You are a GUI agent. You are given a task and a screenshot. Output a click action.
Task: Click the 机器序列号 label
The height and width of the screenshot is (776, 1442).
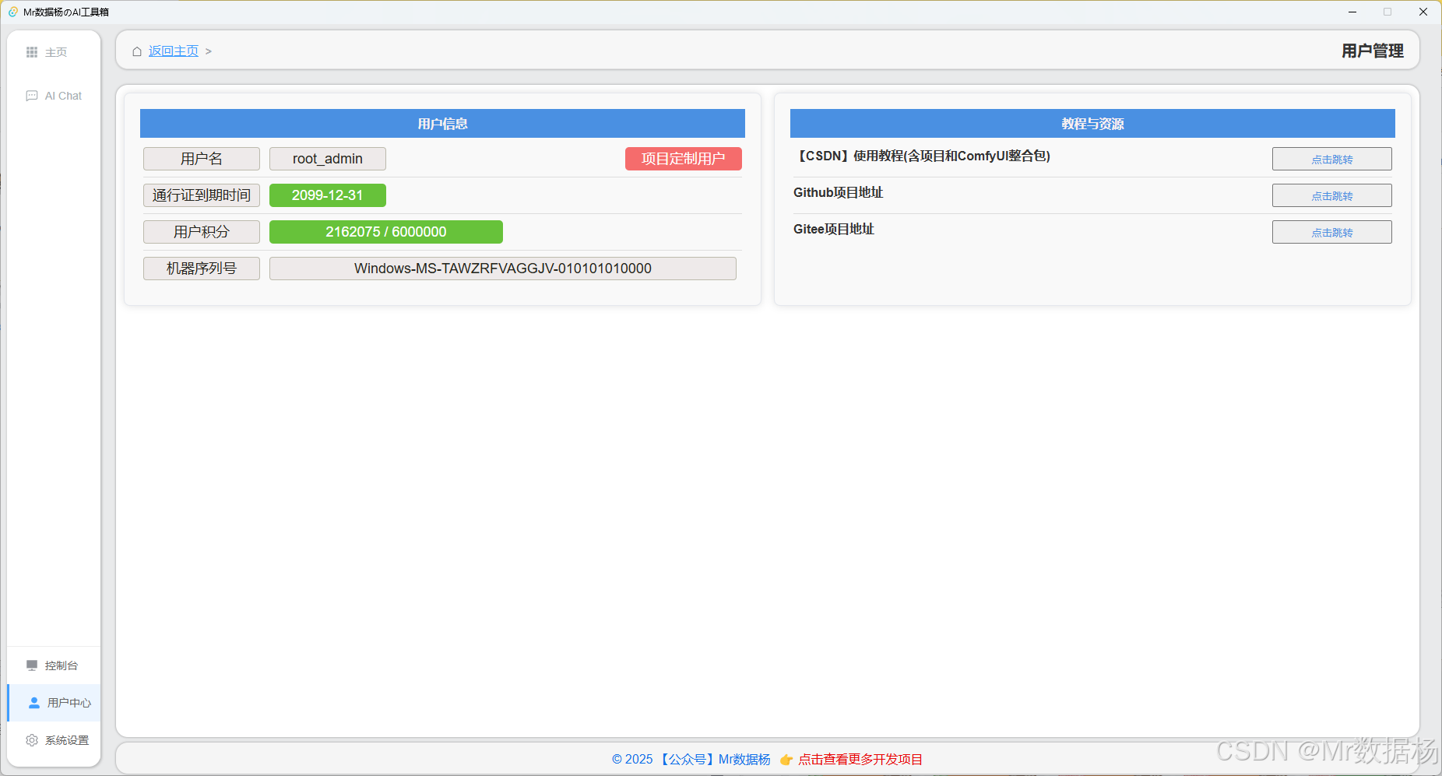pos(201,269)
